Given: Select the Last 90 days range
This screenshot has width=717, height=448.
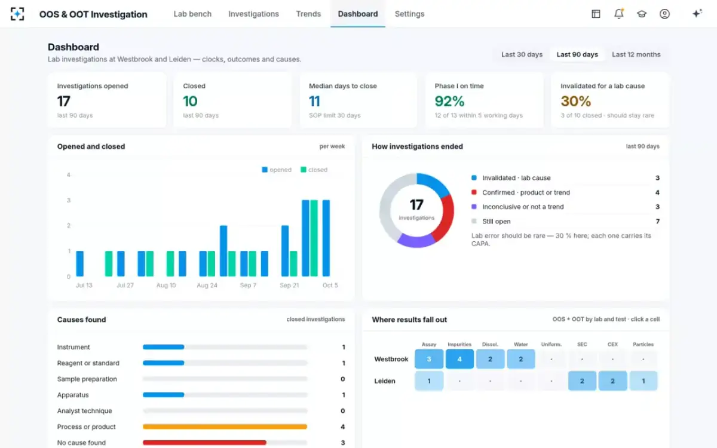Looking at the screenshot, I should [577, 54].
